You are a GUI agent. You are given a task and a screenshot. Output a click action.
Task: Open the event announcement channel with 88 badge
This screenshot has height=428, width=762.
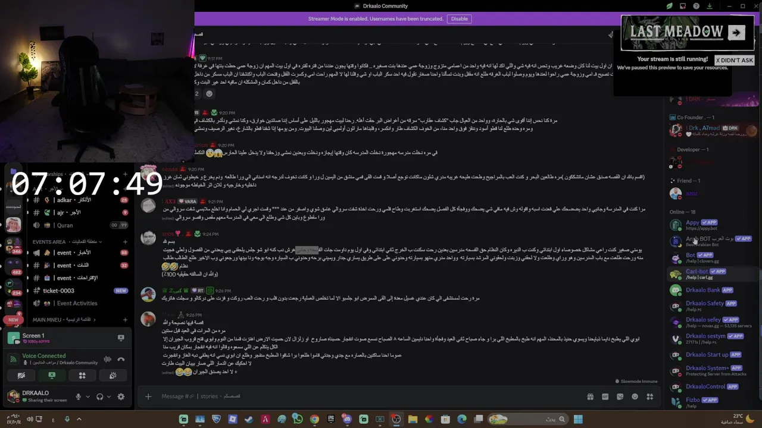(x=81, y=253)
